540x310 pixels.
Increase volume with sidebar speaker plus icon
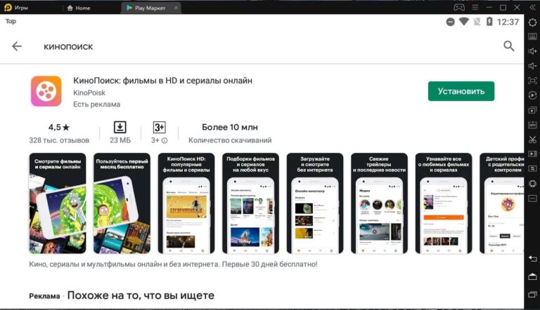[x=532, y=51]
